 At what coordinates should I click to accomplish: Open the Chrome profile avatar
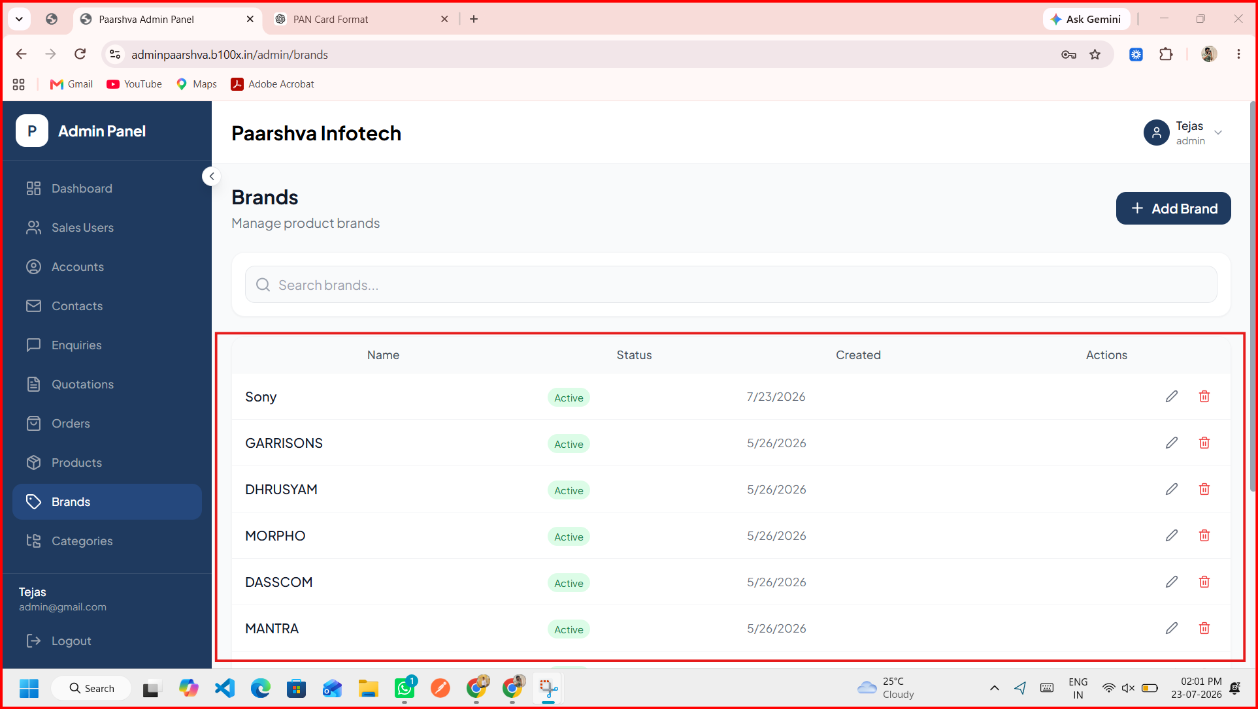[x=1209, y=55]
